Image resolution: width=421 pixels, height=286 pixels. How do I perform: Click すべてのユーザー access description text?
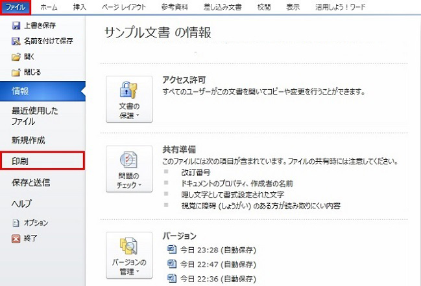click(x=264, y=92)
